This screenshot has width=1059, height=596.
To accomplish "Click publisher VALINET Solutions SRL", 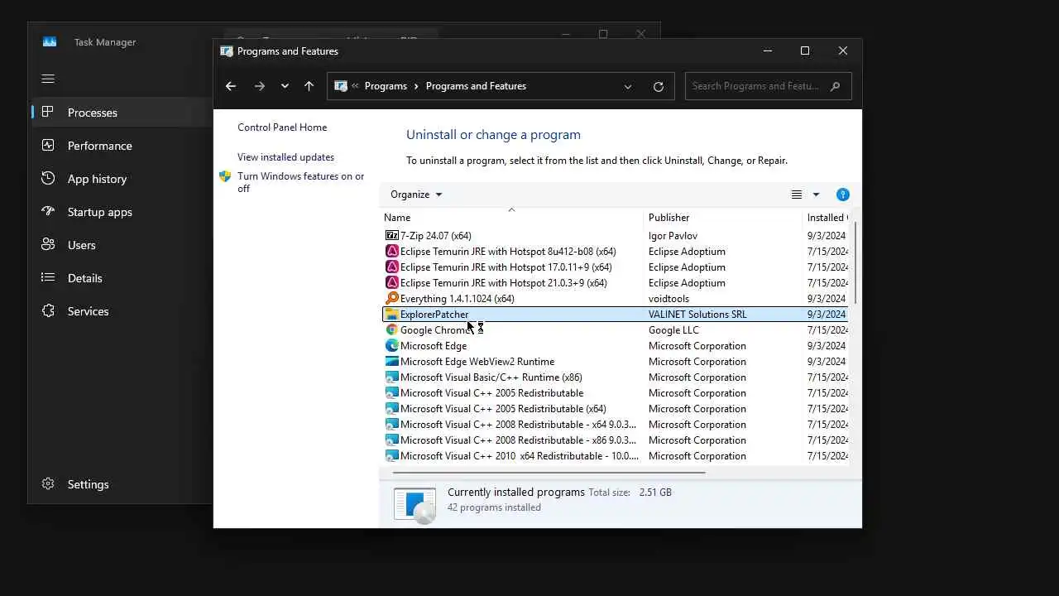I will 697,315.
